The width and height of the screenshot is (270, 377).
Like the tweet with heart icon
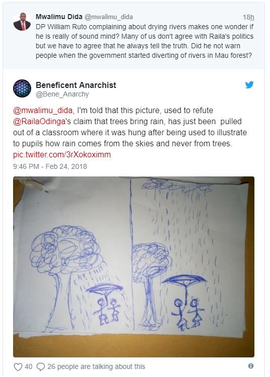click(x=18, y=366)
